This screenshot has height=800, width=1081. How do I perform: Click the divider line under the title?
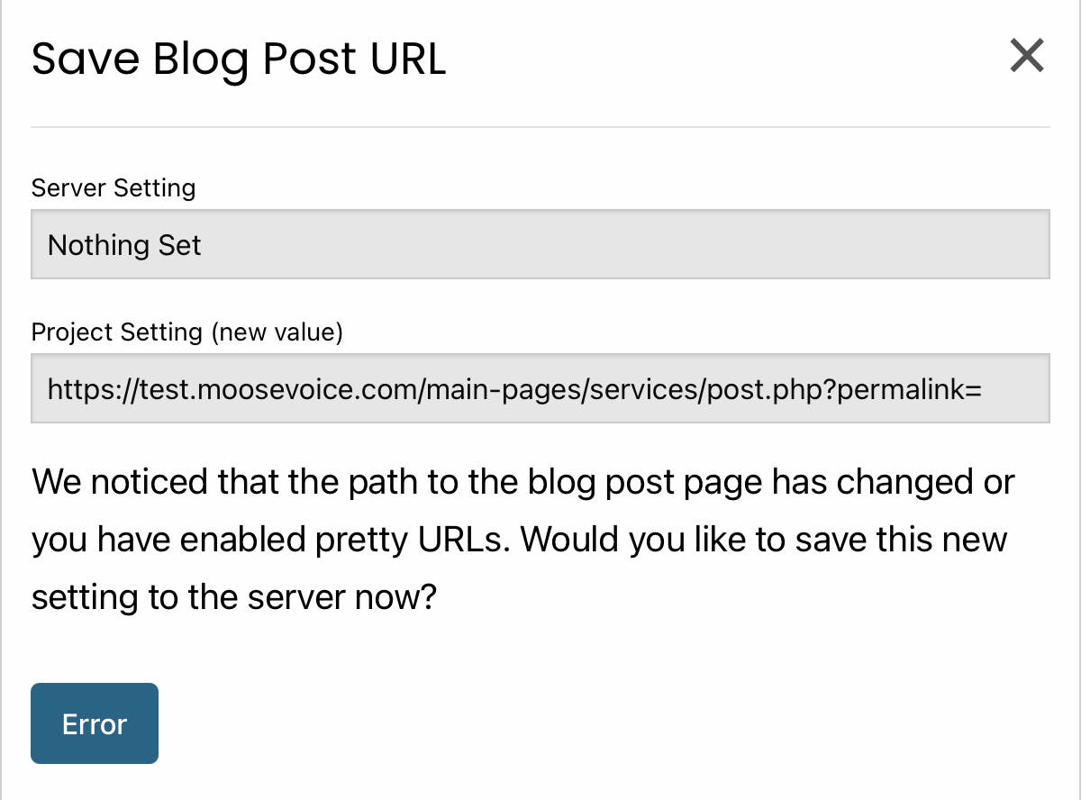pyautogui.click(x=540, y=127)
